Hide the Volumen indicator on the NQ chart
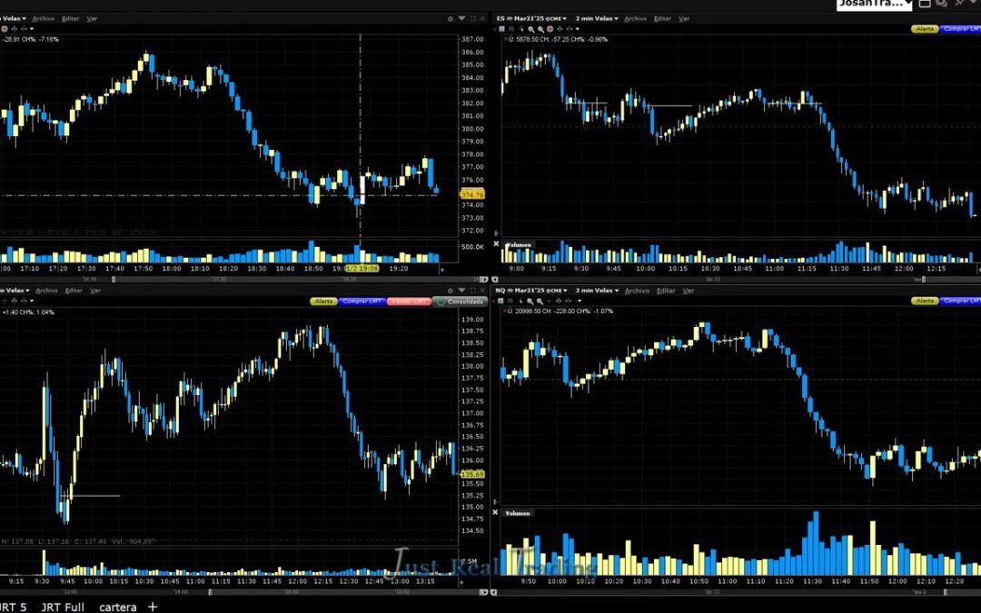 point(496,512)
